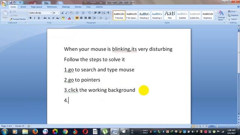Open the Windows Start menu
The height and width of the screenshot is (135, 240).
pos(4,132)
